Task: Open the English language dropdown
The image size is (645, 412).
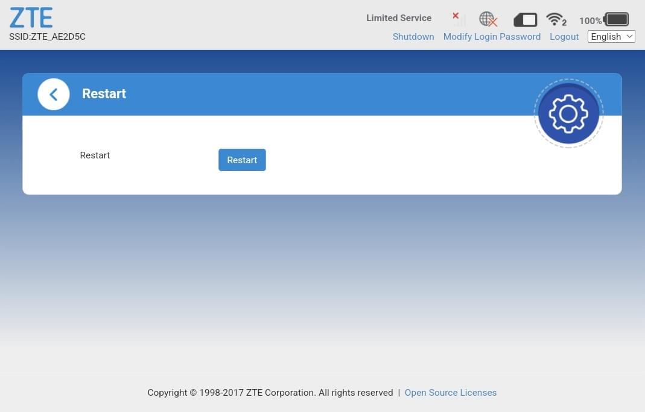Action: [611, 37]
